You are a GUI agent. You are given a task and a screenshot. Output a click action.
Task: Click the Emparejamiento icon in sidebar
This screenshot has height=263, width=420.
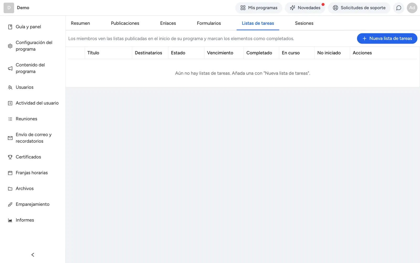coord(10,204)
